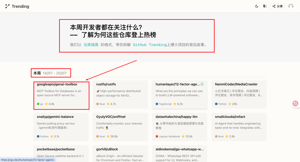Open the GitHub Trending link
300x162 pixels.
(x=150, y=45)
